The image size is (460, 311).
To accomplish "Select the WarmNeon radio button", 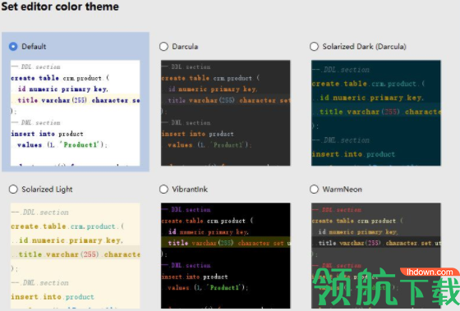I will pos(314,190).
